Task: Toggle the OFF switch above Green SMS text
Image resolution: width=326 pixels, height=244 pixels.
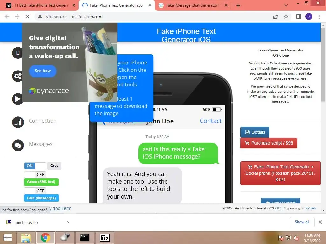Action: click(x=35, y=174)
